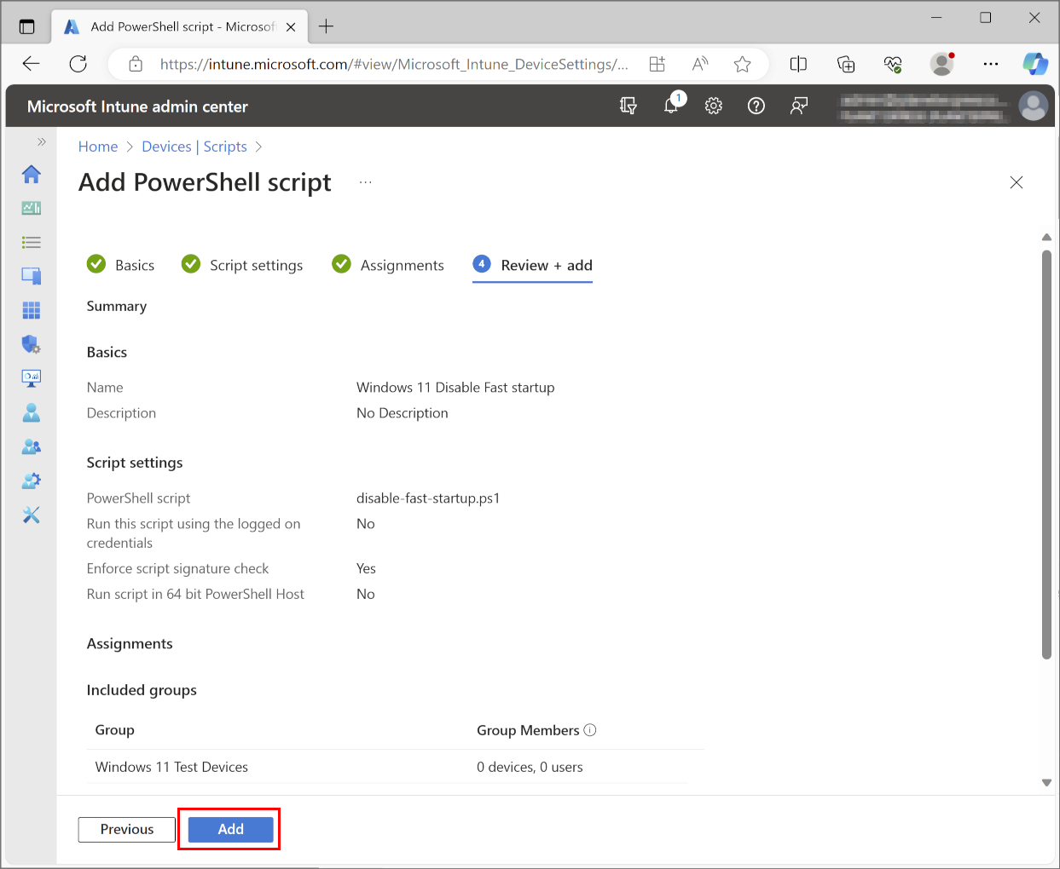Open the Dashboard icon in sidebar
The height and width of the screenshot is (869, 1060).
pyautogui.click(x=32, y=209)
